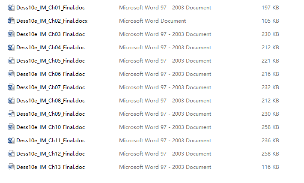Select file name Dess10e_IM_Ch08_Final.doc
Viewport: 304px width, 183px height.
[51, 101]
